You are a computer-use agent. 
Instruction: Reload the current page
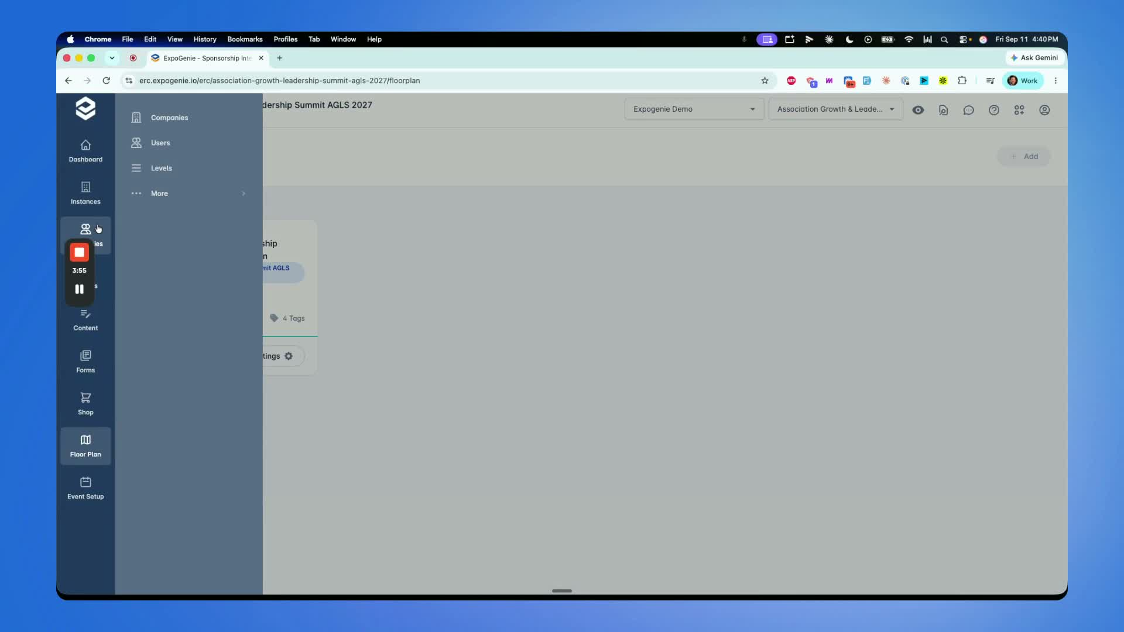(x=106, y=81)
